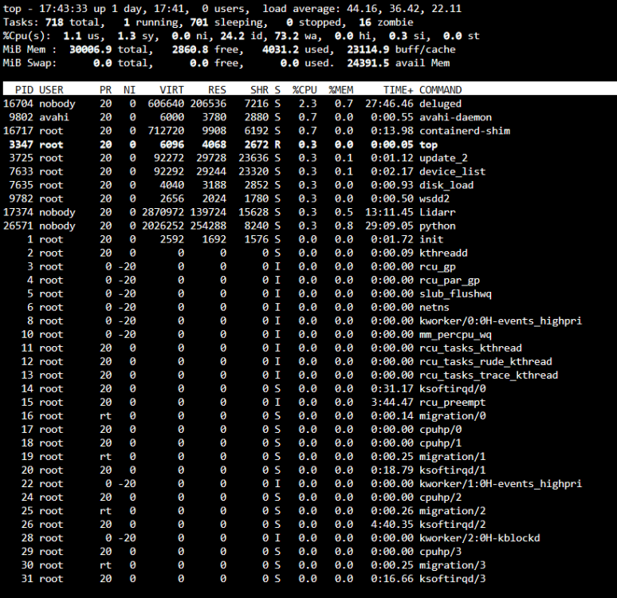
Task: Select the kworker/2:0H-kblockd command
Action: 480,538
